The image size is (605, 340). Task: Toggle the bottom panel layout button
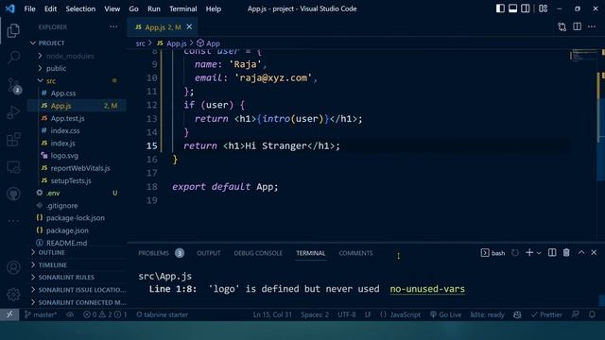pos(512,8)
